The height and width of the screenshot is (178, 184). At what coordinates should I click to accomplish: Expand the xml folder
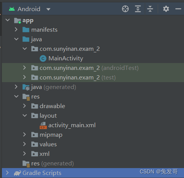tap(24, 154)
